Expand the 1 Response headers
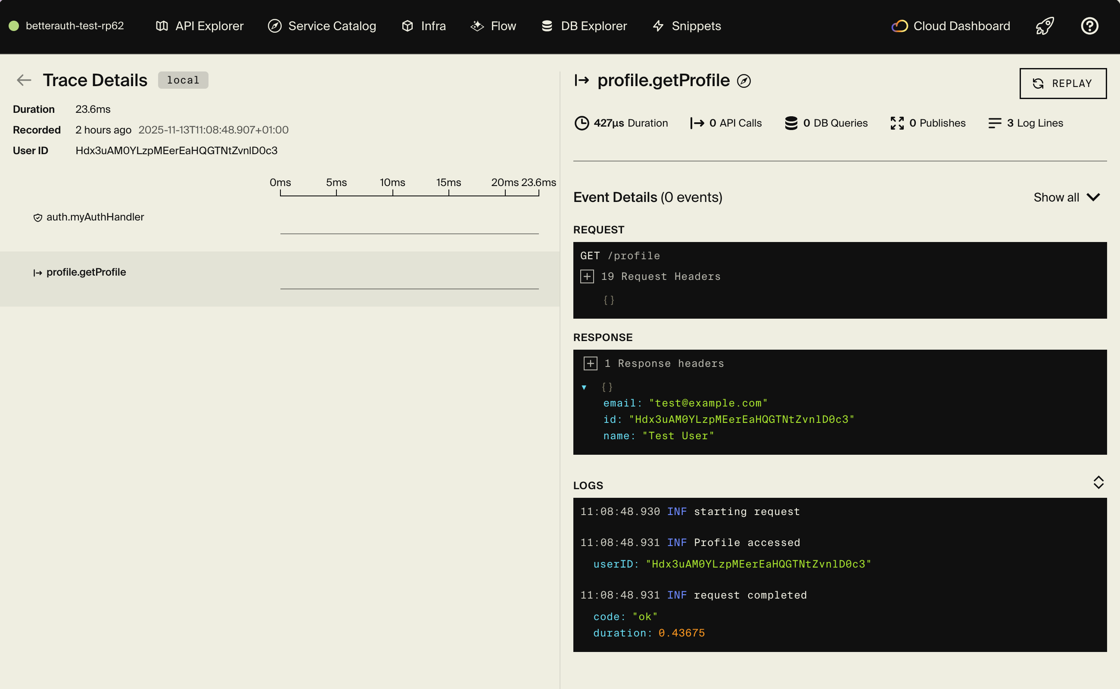Screen dimensions: 1120x689 590,363
